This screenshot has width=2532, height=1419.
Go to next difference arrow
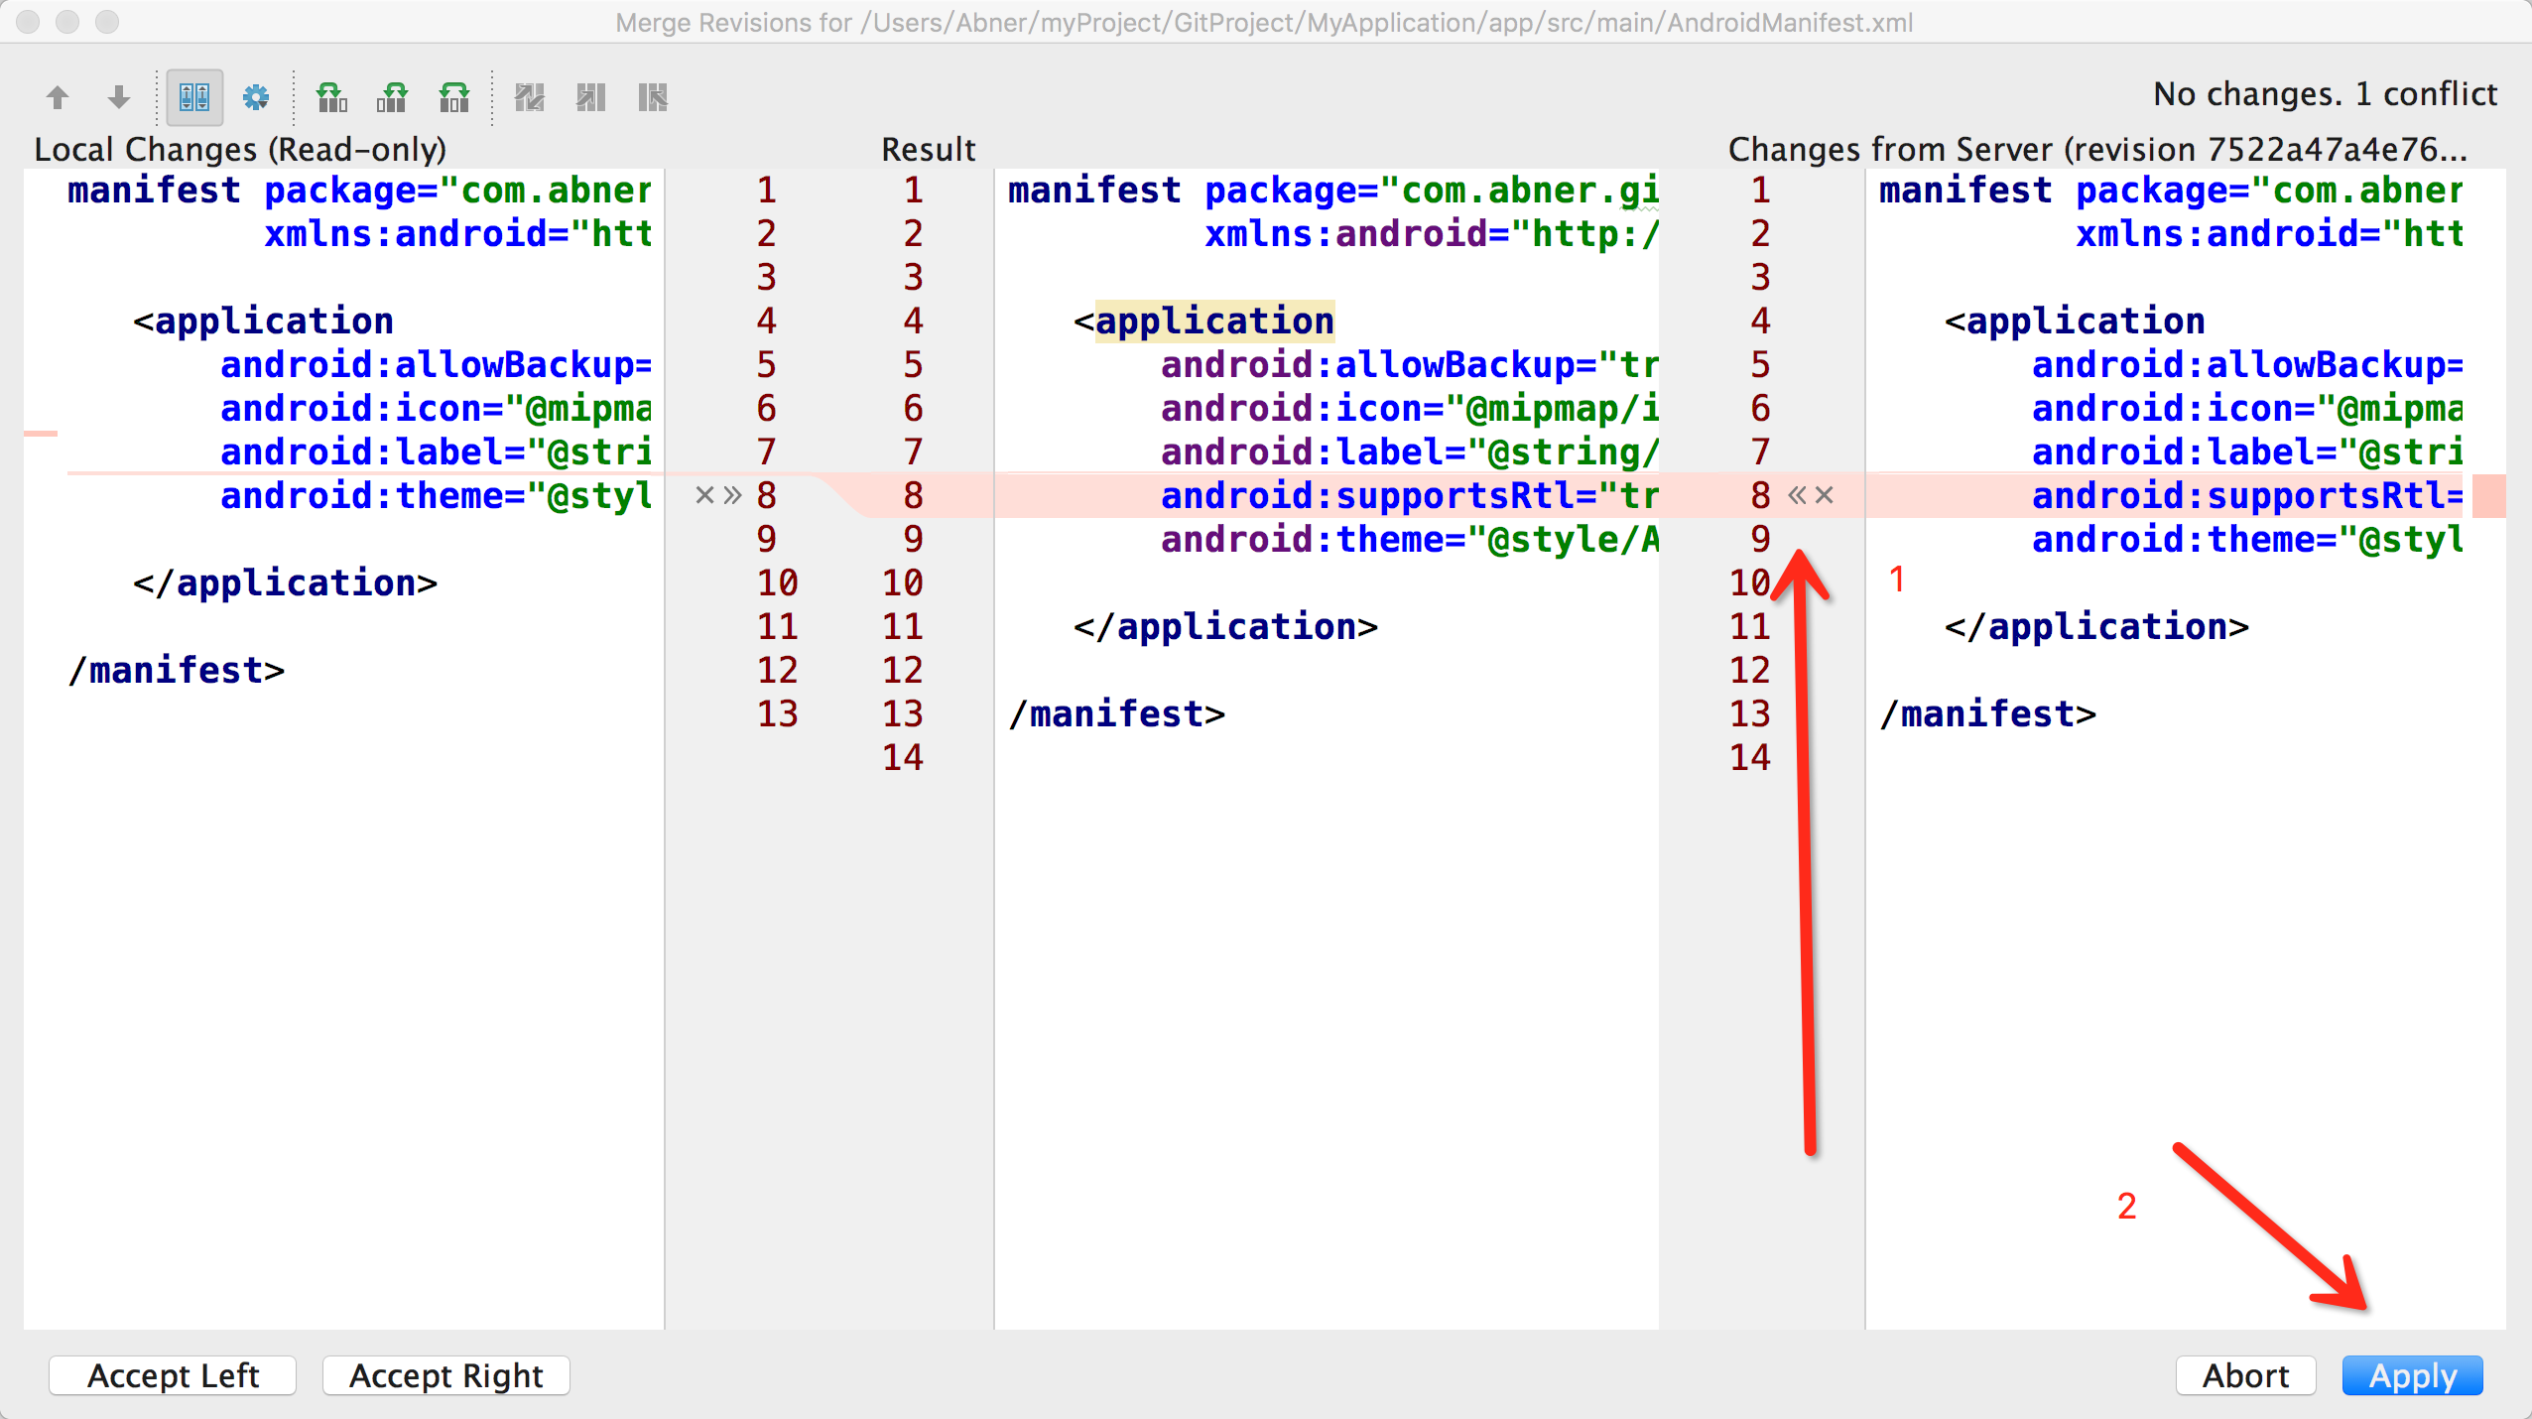[119, 97]
